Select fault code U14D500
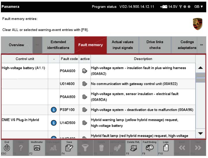 (x=67, y=123)
